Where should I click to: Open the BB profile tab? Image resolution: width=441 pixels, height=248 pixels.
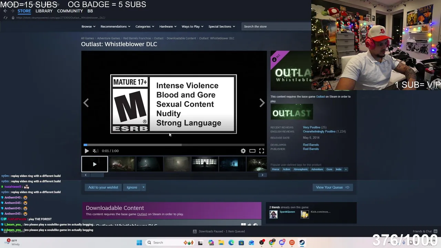pos(90,11)
